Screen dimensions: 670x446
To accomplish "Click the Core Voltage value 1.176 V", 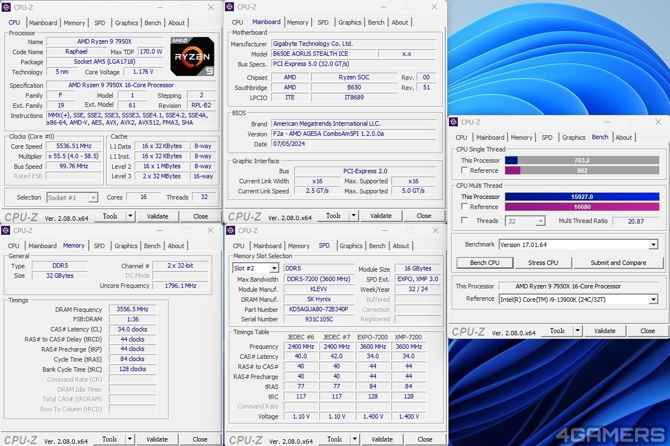I will (143, 72).
